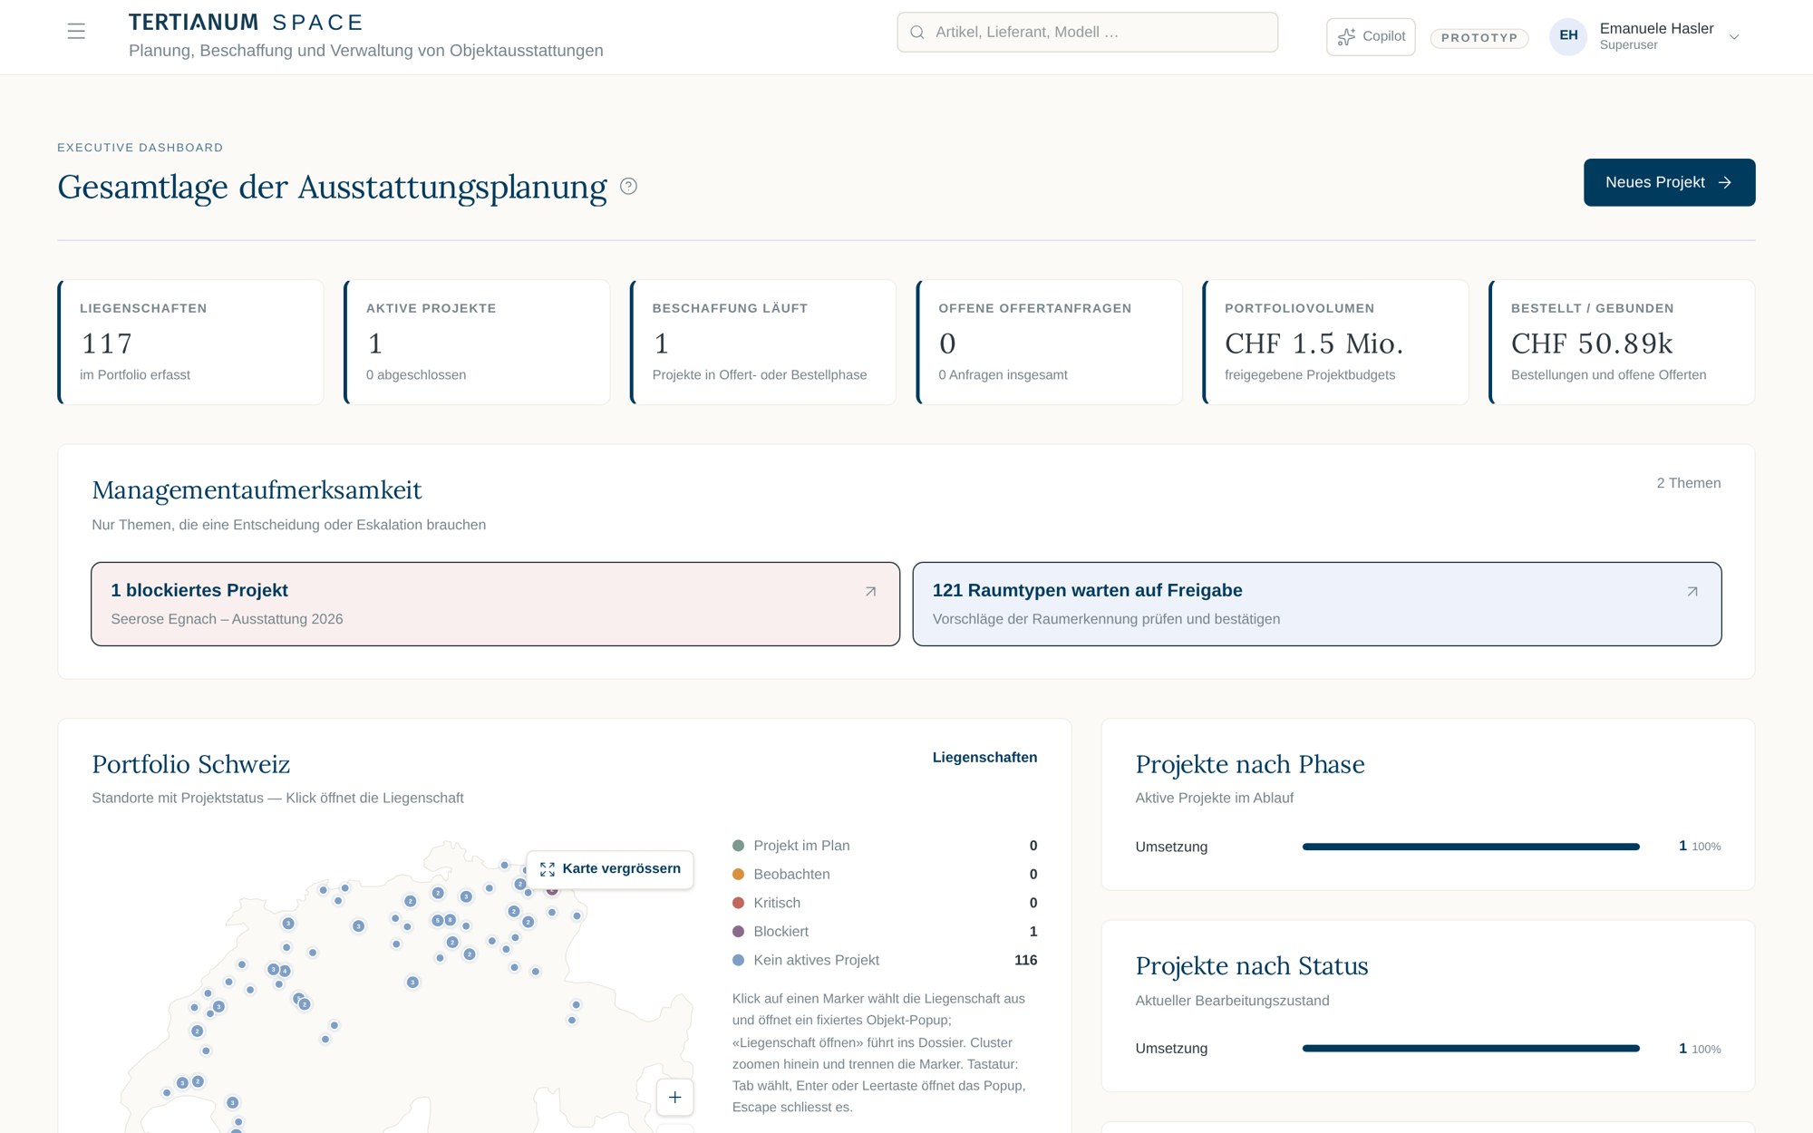Zoom in the map with the plus button
Image resolution: width=1813 pixels, height=1133 pixels.
[675, 1097]
